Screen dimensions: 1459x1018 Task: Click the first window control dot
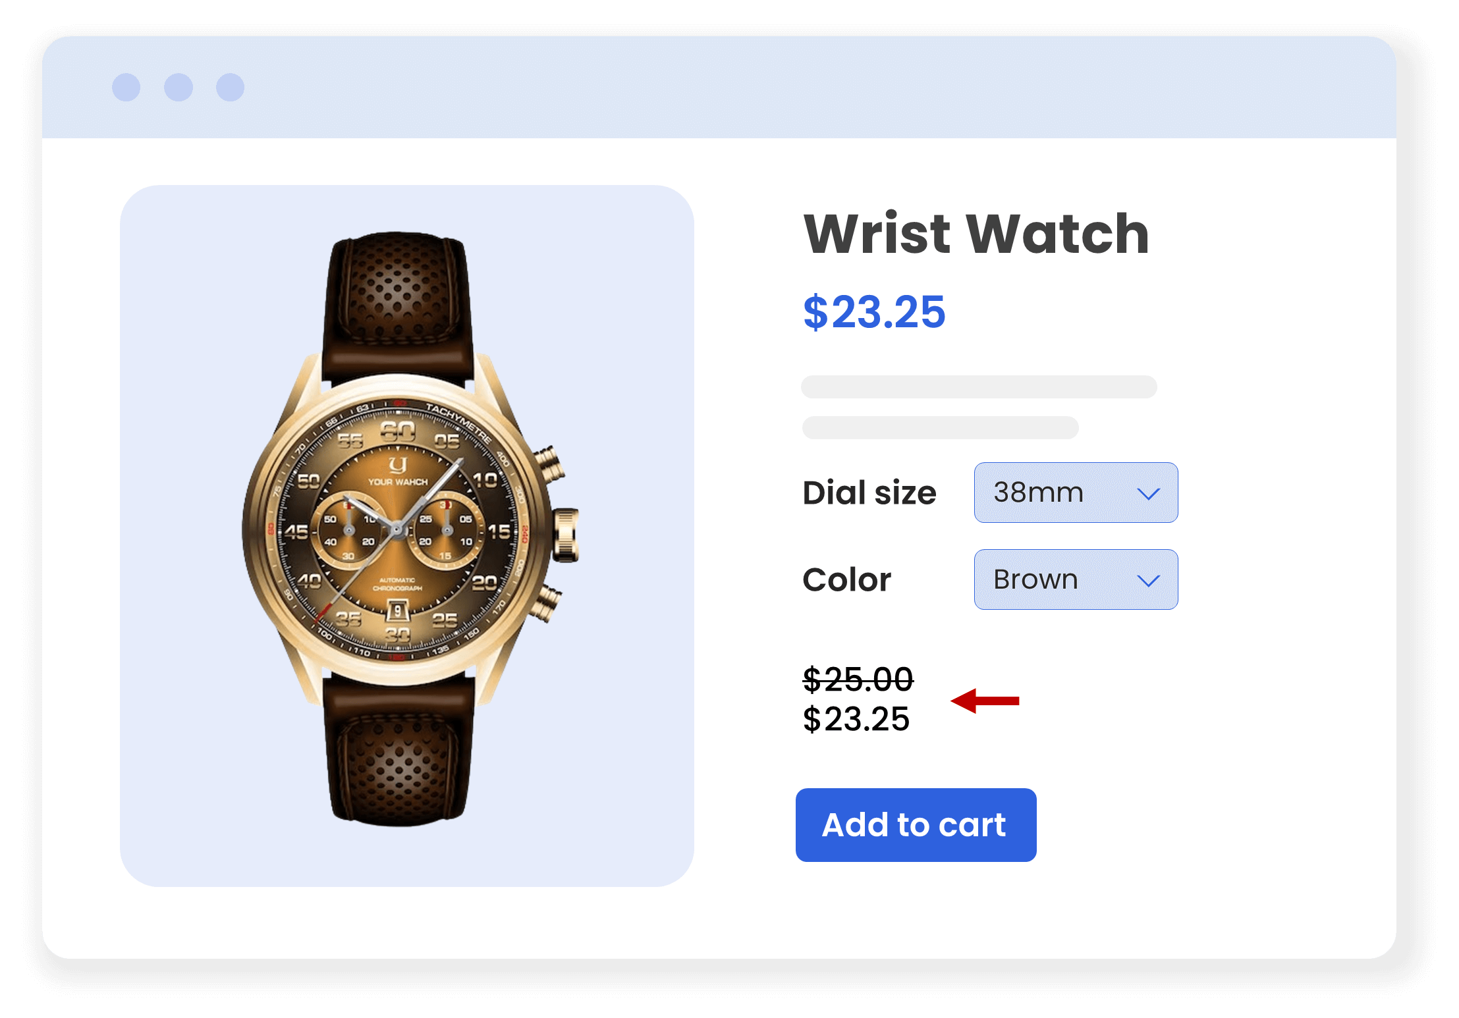point(126,87)
